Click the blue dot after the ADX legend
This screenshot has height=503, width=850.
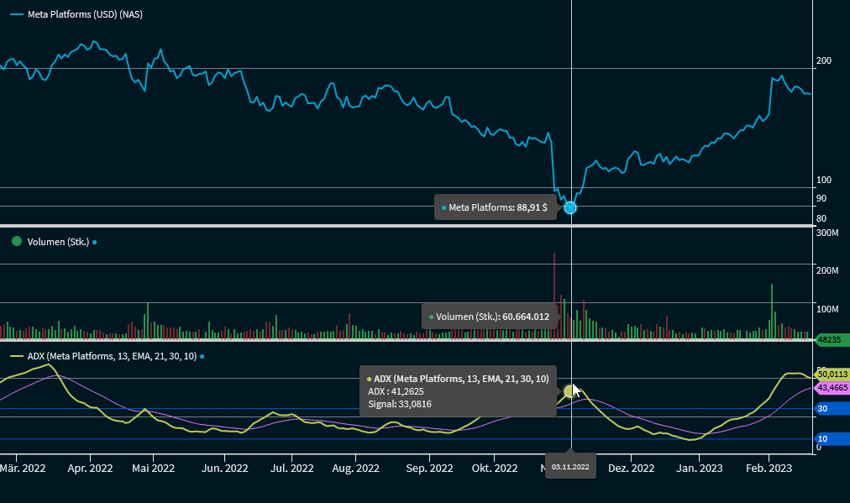point(202,357)
